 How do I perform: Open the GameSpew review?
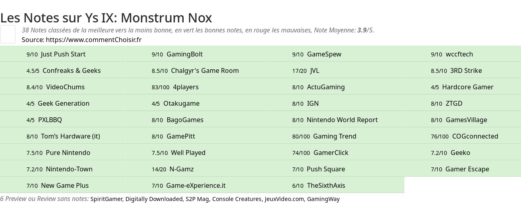(x=324, y=54)
